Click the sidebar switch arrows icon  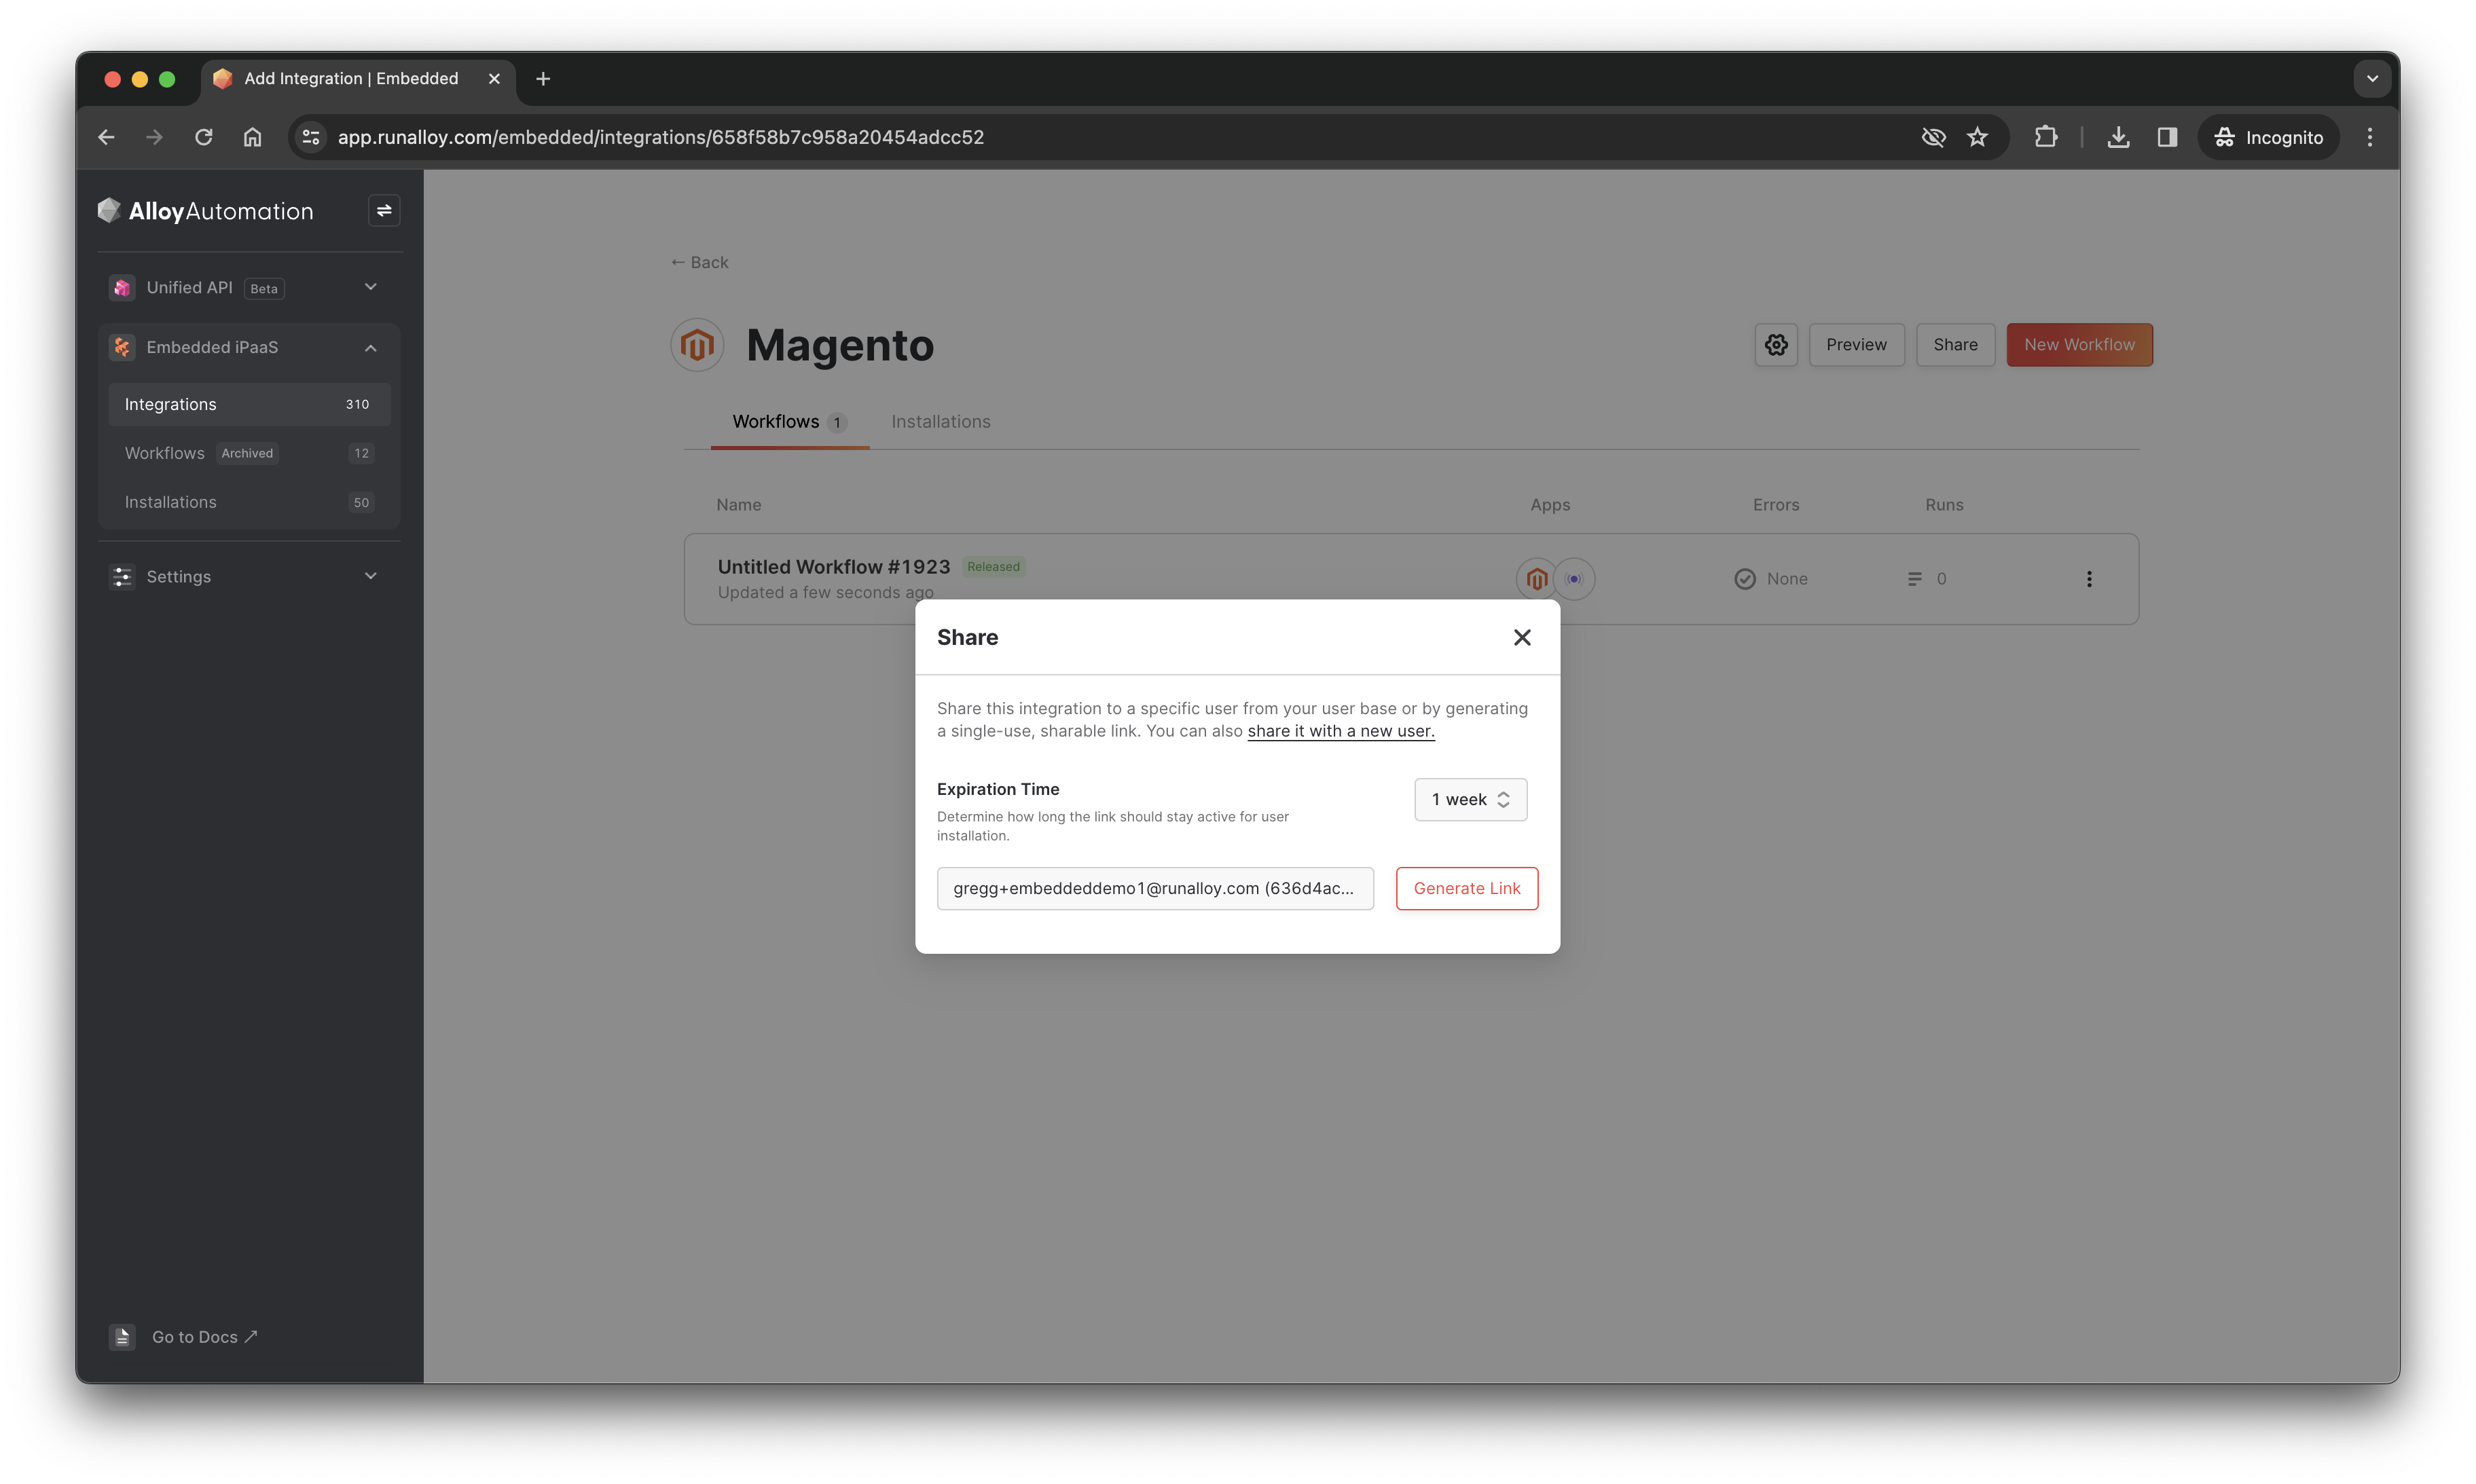pos(384,211)
